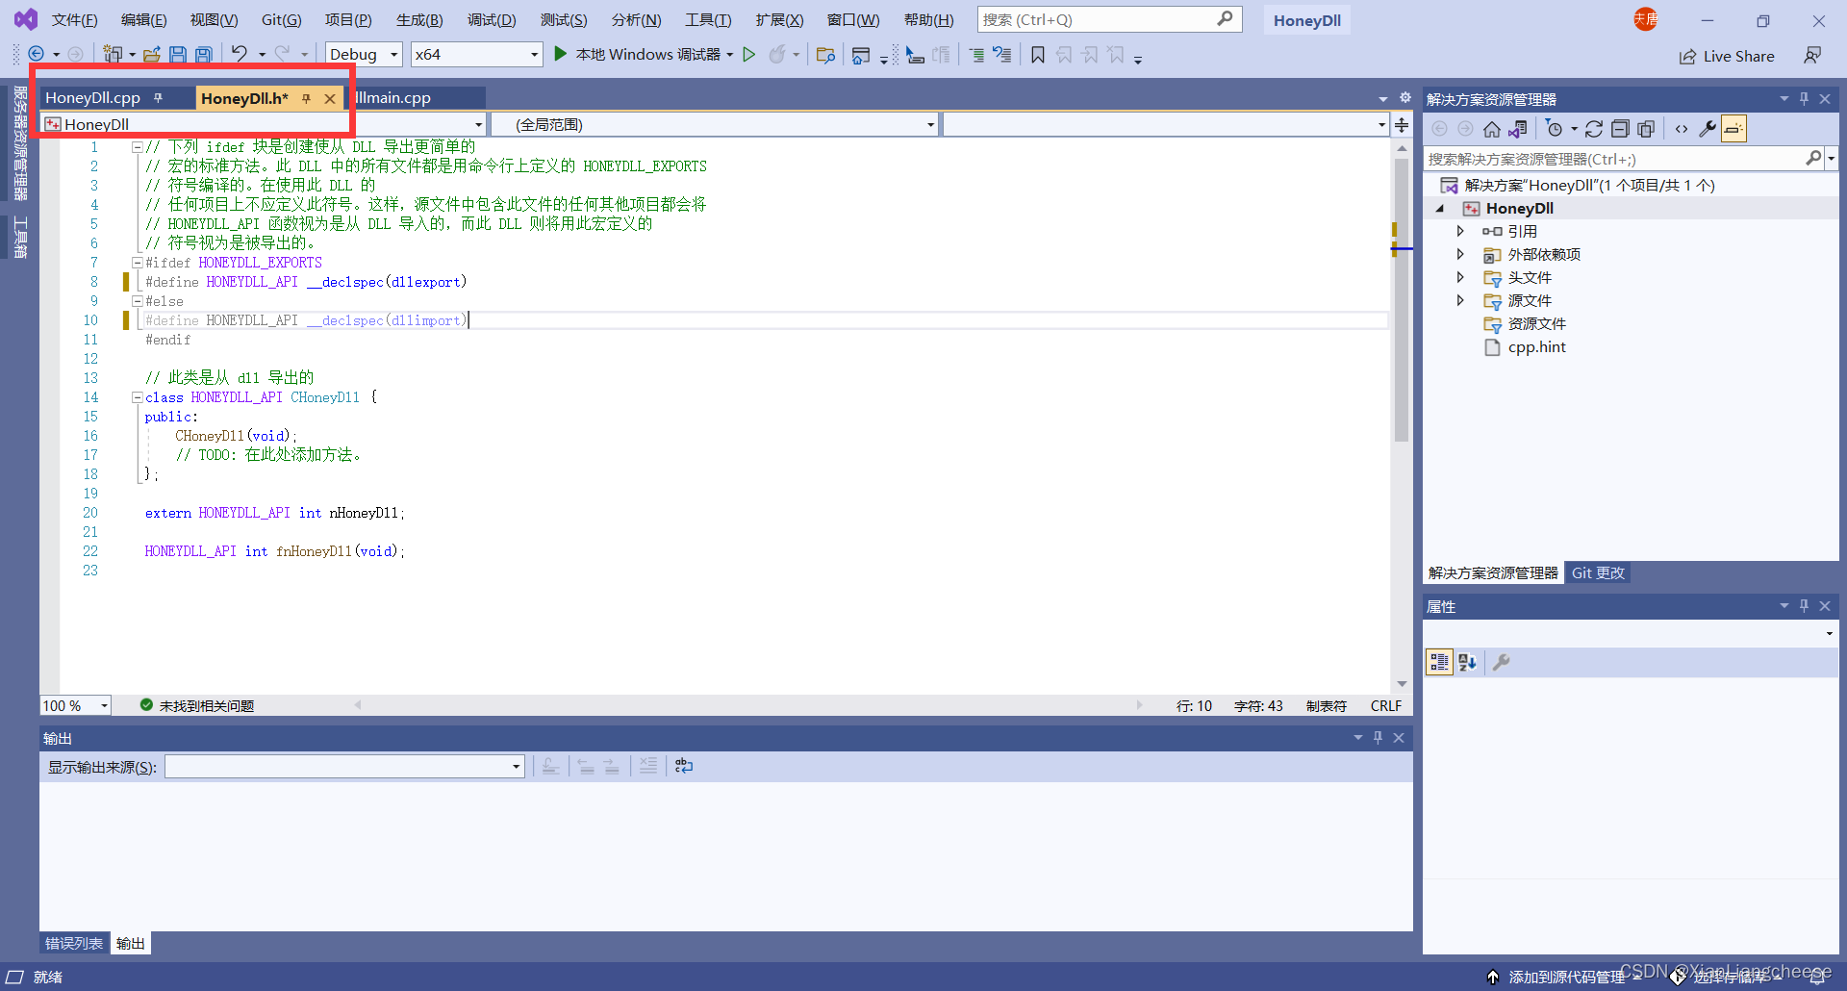This screenshot has height=991, width=1847.
Task: Click the CRLF line ending indicator
Action: click(x=1386, y=705)
